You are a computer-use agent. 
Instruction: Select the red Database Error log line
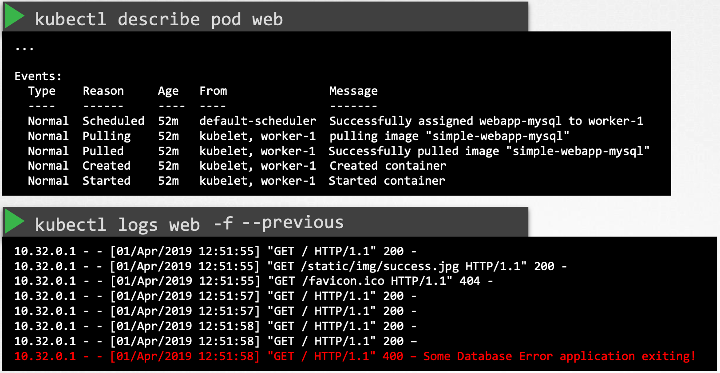tap(355, 356)
